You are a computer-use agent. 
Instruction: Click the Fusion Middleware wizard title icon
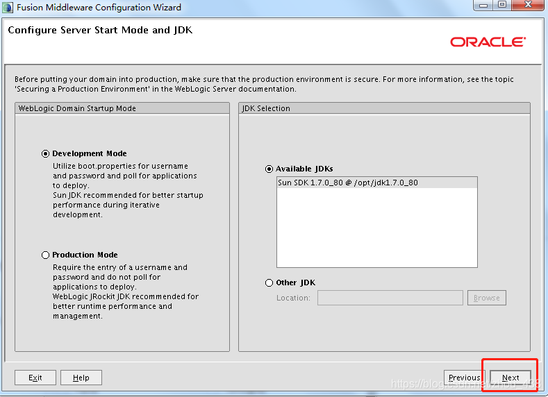click(8, 8)
